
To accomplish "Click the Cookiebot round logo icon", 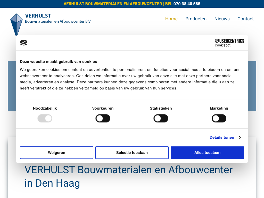I will click(x=23, y=43).
